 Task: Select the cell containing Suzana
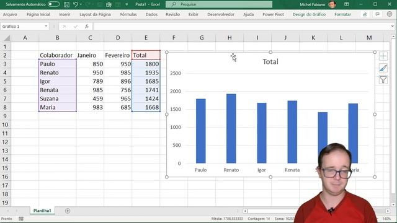(x=58, y=98)
